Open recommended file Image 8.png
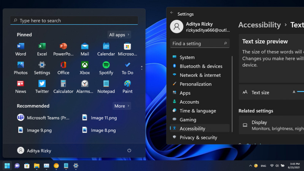The width and height of the screenshot is (304, 171). point(99,130)
